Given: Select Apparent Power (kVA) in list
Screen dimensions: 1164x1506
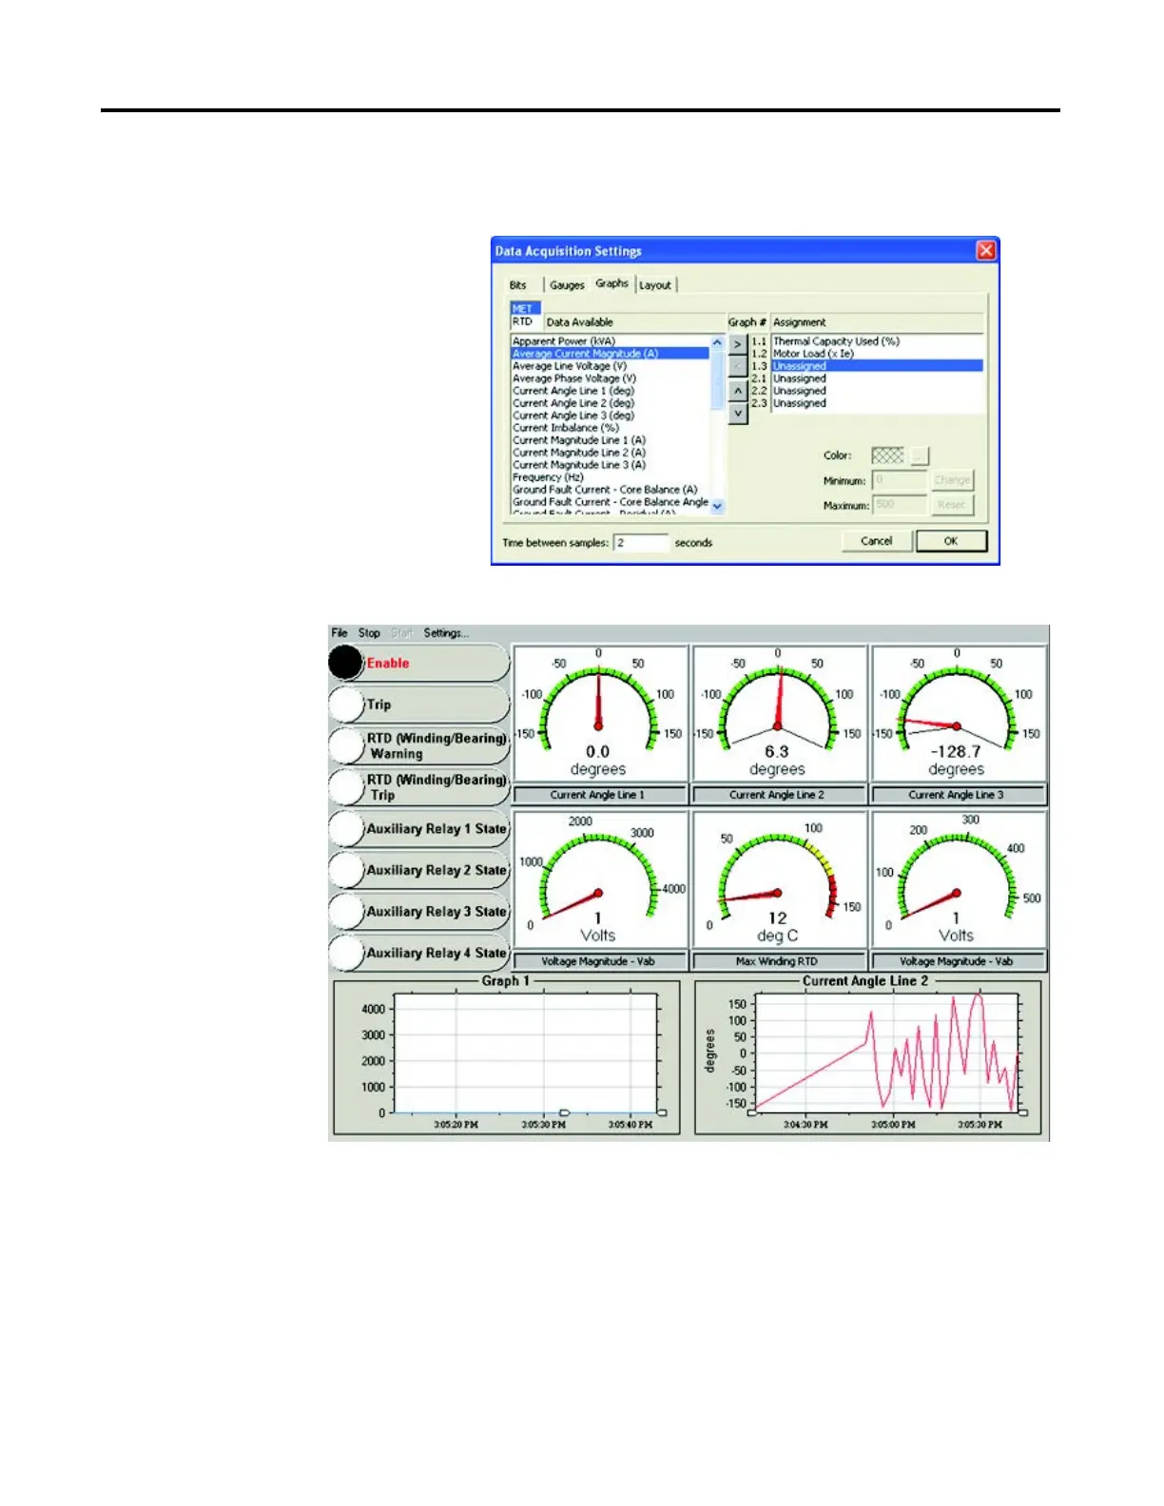Looking at the screenshot, I should point(611,341).
